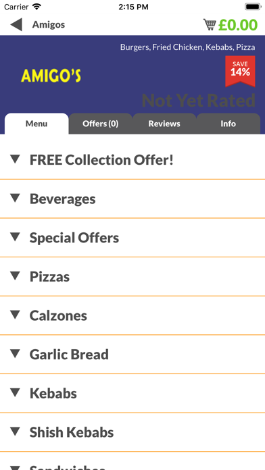
Task: Tap the £0.00 basket total
Action: [x=238, y=25]
